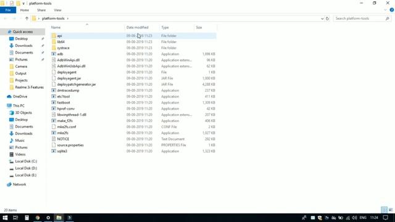
Task: Select the fastboot application icon
Action: (x=54, y=102)
